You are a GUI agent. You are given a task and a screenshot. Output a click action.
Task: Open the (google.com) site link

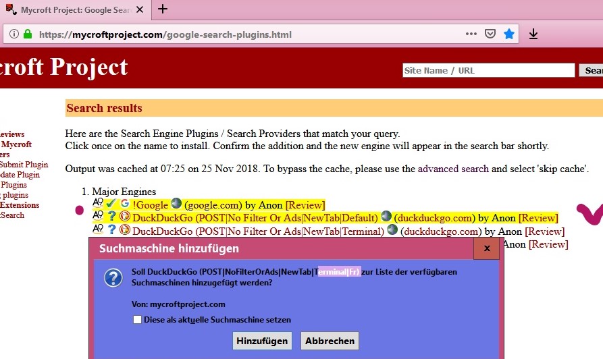click(213, 205)
